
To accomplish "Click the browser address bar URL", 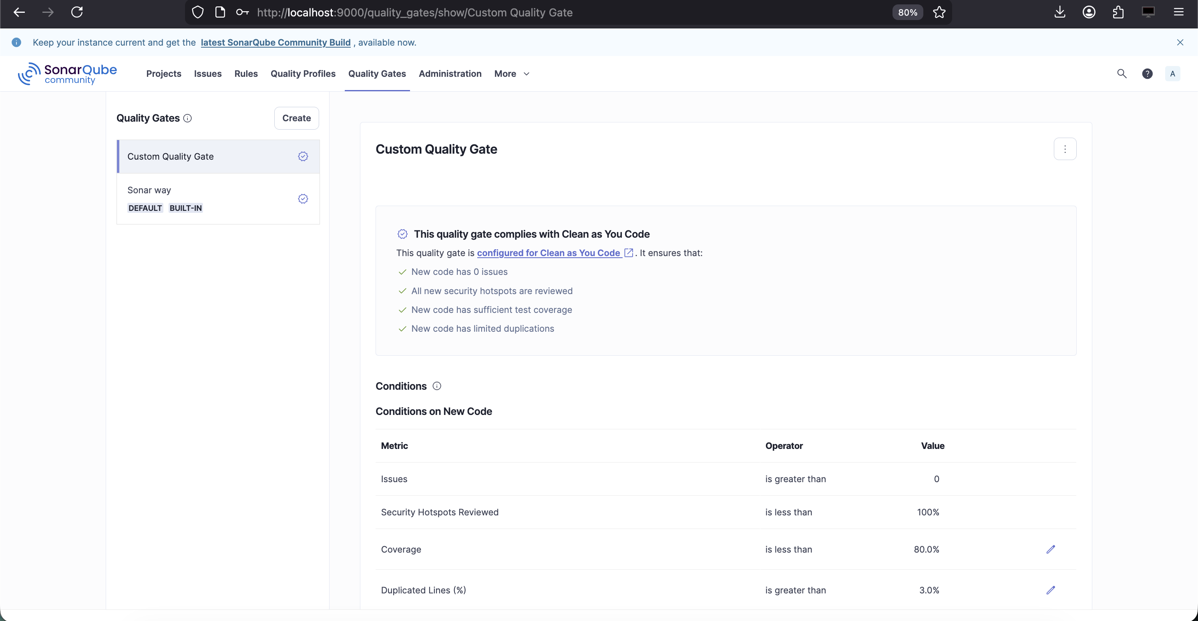I will [414, 12].
